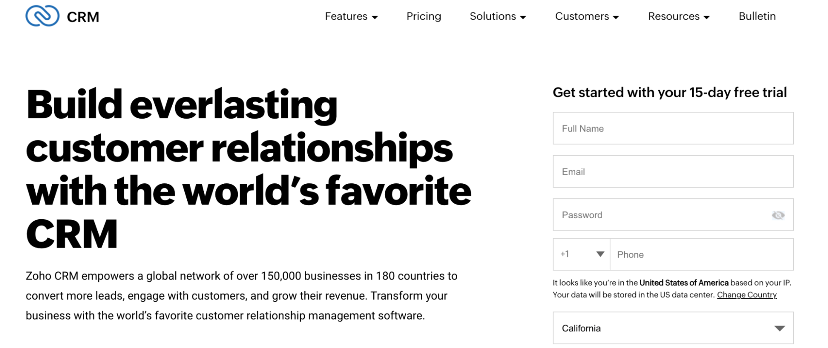Click the Change Country link
This screenshot has height=348, width=828.
[746, 295]
